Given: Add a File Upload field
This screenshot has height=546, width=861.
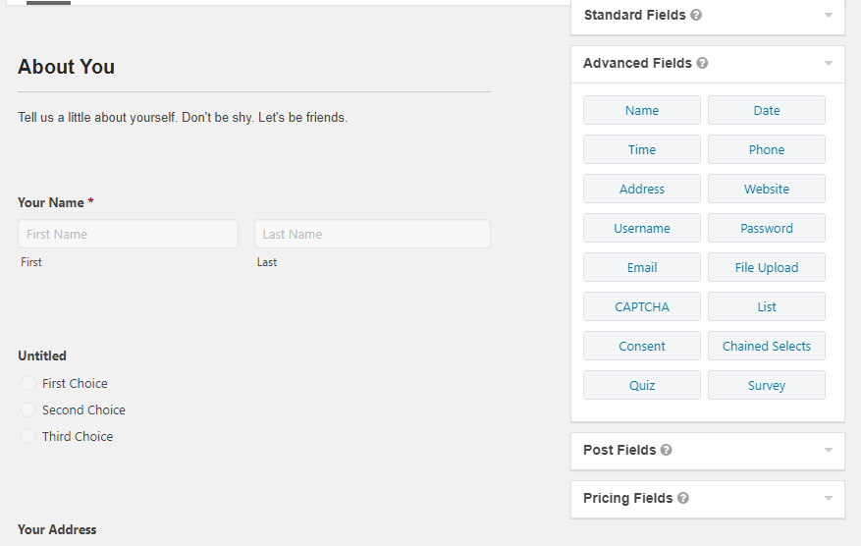Looking at the screenshot, I should point(767,267).
